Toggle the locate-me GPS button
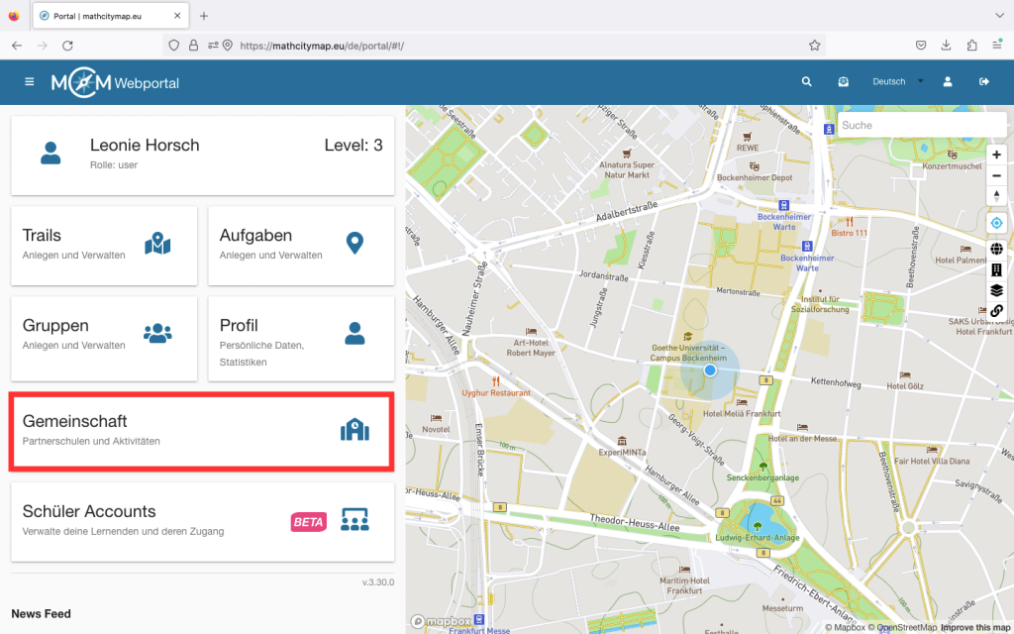Image resolution: width=1014 pixels, height=634 pixels. (x=996, y=223)
